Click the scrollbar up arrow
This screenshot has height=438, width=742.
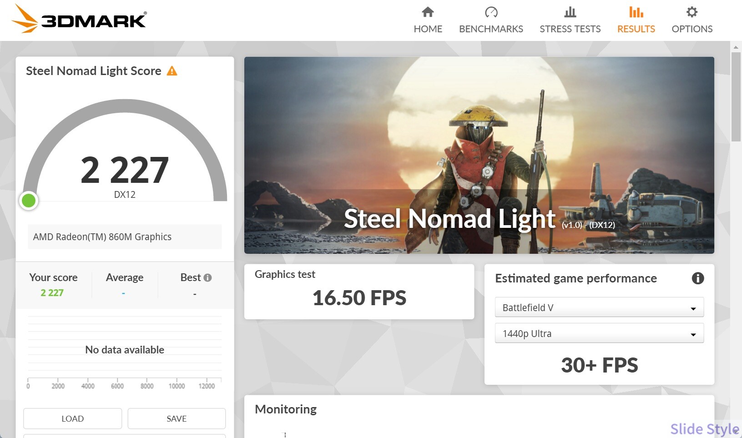click(x=736, y=47)
